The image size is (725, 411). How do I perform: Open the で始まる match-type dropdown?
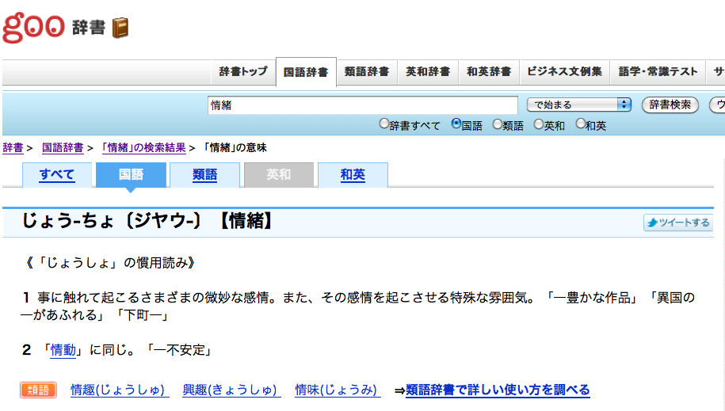pyautogui.click(x=578, y=105)
